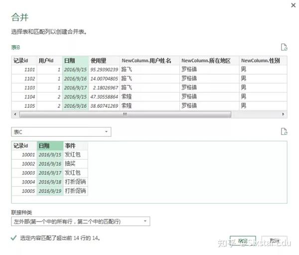Click cell 1105 in table B
299x255 pixels.
pyautogui.click(x=24, y=106)
